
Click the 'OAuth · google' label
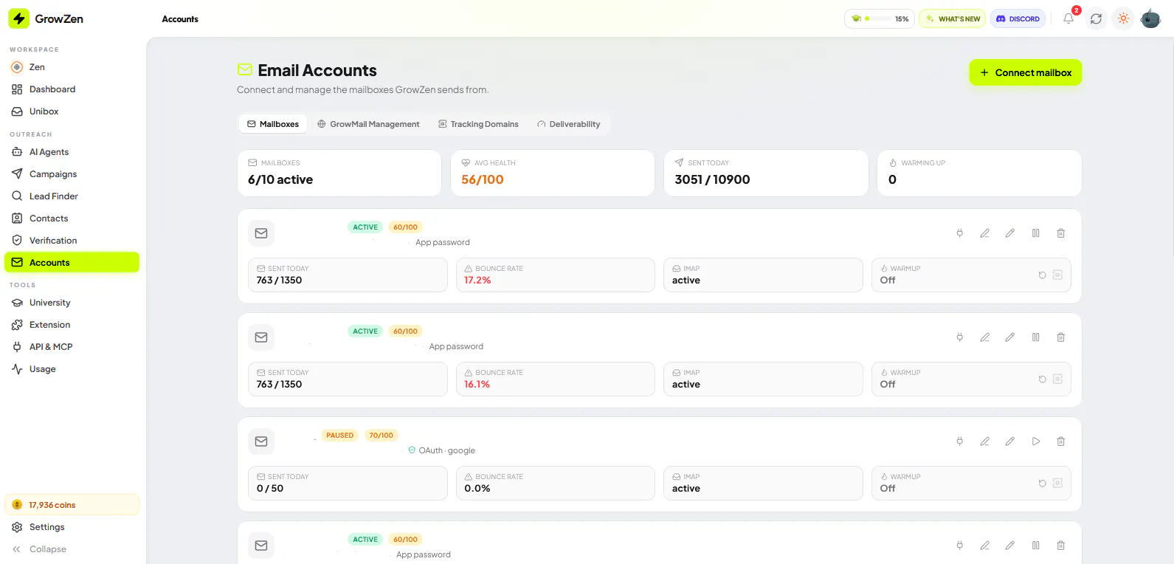tap(447, 450)
